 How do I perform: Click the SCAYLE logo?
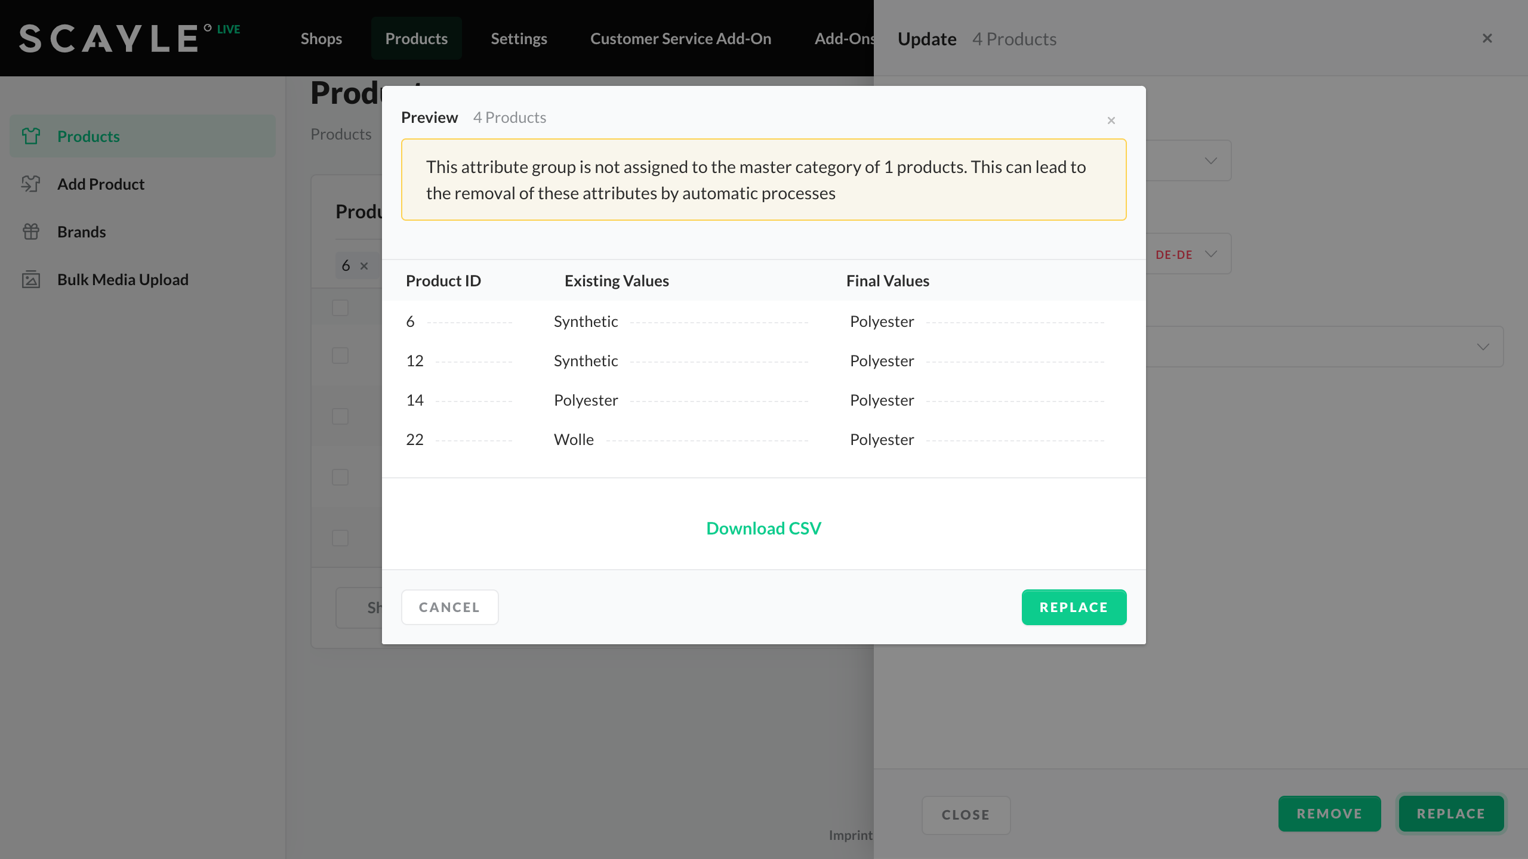pyautogui.click(x=109, y=39)
